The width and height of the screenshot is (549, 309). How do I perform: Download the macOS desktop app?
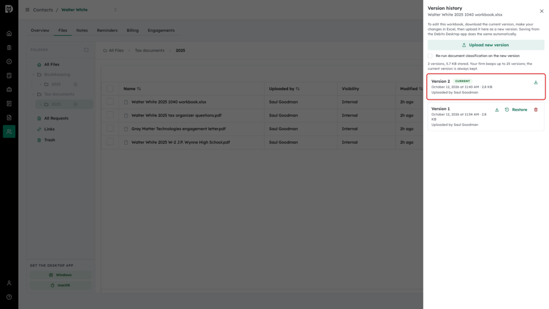pyautogui.click(x=61, y=285)
